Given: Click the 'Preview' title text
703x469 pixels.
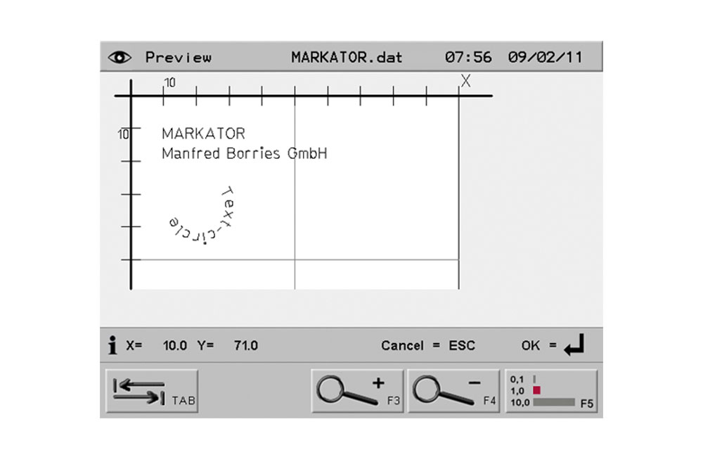Looking at the screenshot, I should click(179, 58).
